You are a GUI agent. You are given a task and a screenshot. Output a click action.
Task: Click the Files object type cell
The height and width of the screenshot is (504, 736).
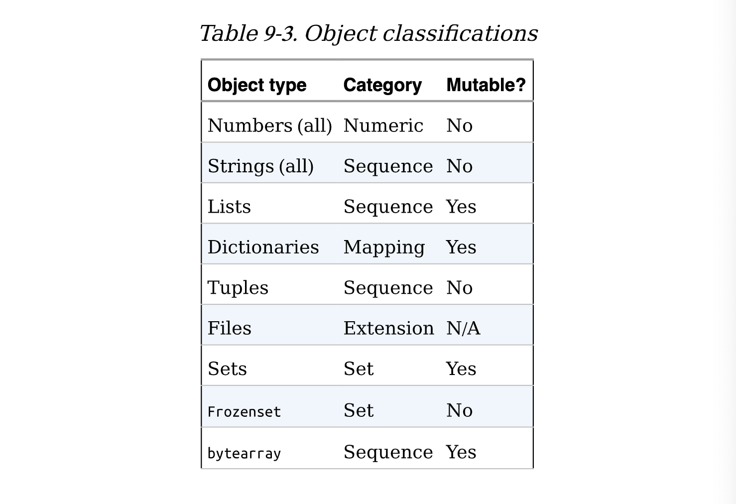click(230, 328)
